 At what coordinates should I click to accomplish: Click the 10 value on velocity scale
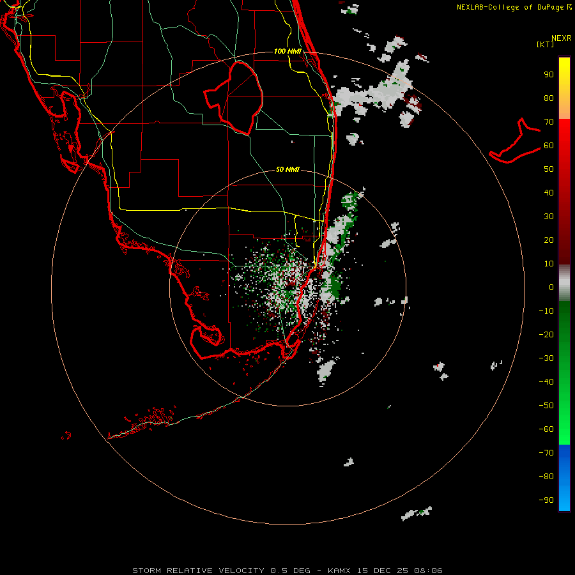click(549, 264)
